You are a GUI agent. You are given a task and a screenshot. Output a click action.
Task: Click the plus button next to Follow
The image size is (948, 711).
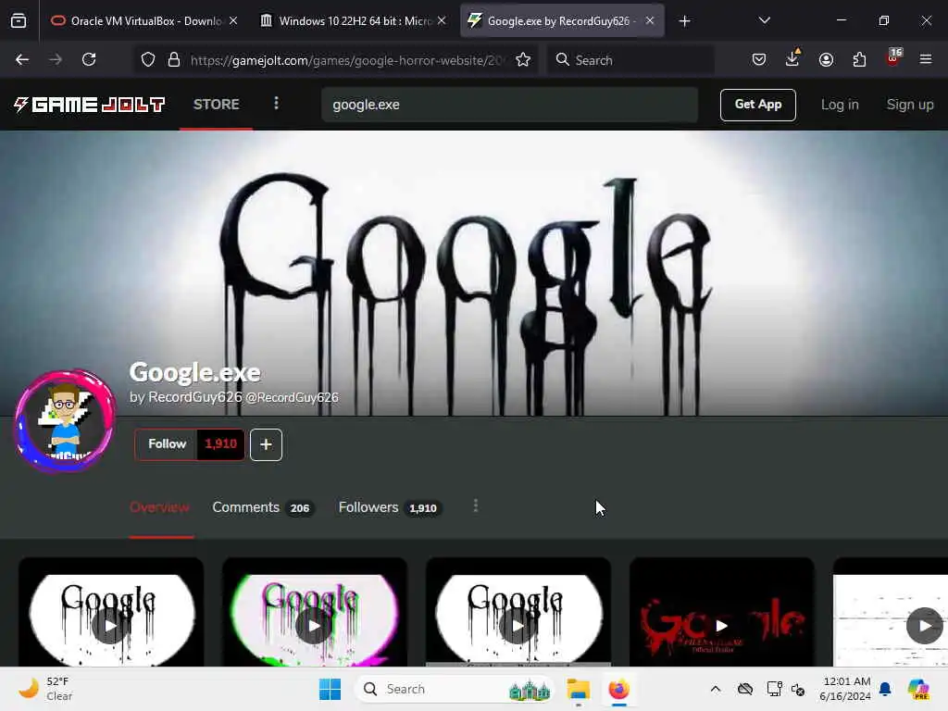click(x=266, y=444)
